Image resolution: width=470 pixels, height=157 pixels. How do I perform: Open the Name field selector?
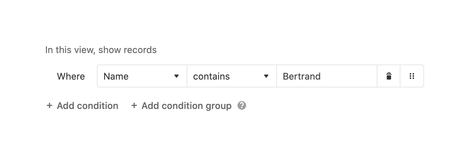click(142, 76)
